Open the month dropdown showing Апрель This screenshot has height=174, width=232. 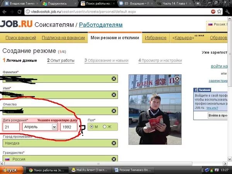coord(40,127)
